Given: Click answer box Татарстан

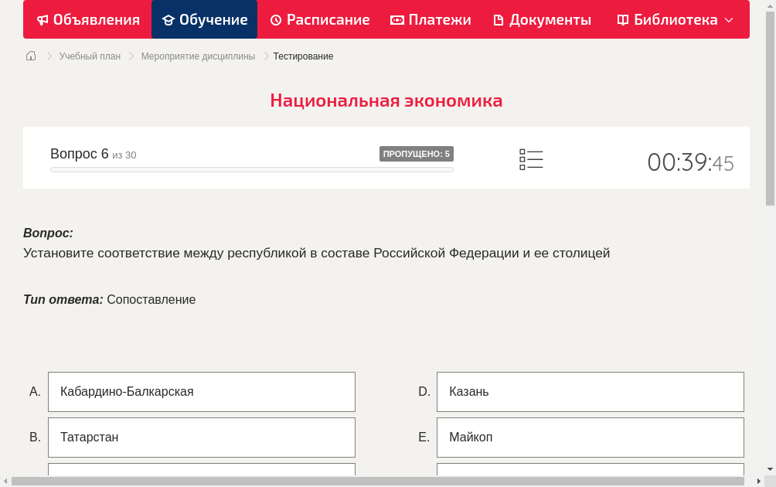Looking at the screenshot, I should tap(201, 437).
